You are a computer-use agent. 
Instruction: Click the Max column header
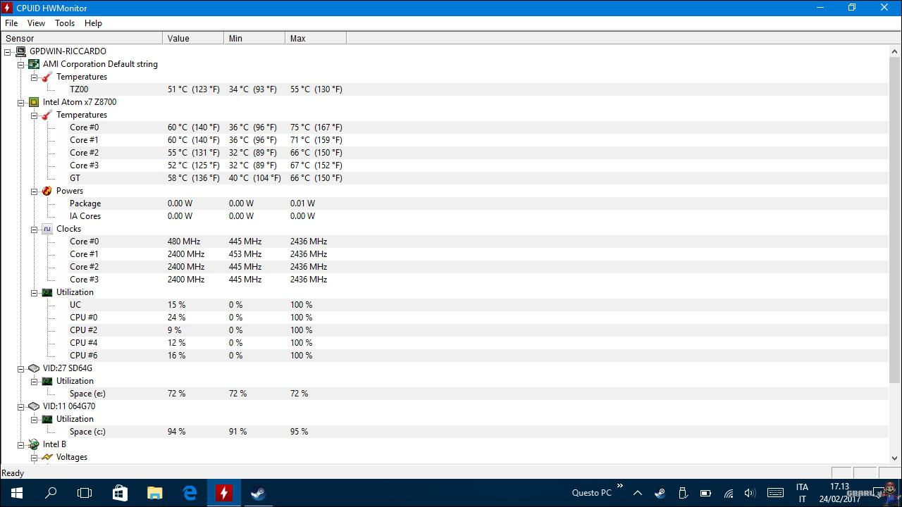point(316,39)
